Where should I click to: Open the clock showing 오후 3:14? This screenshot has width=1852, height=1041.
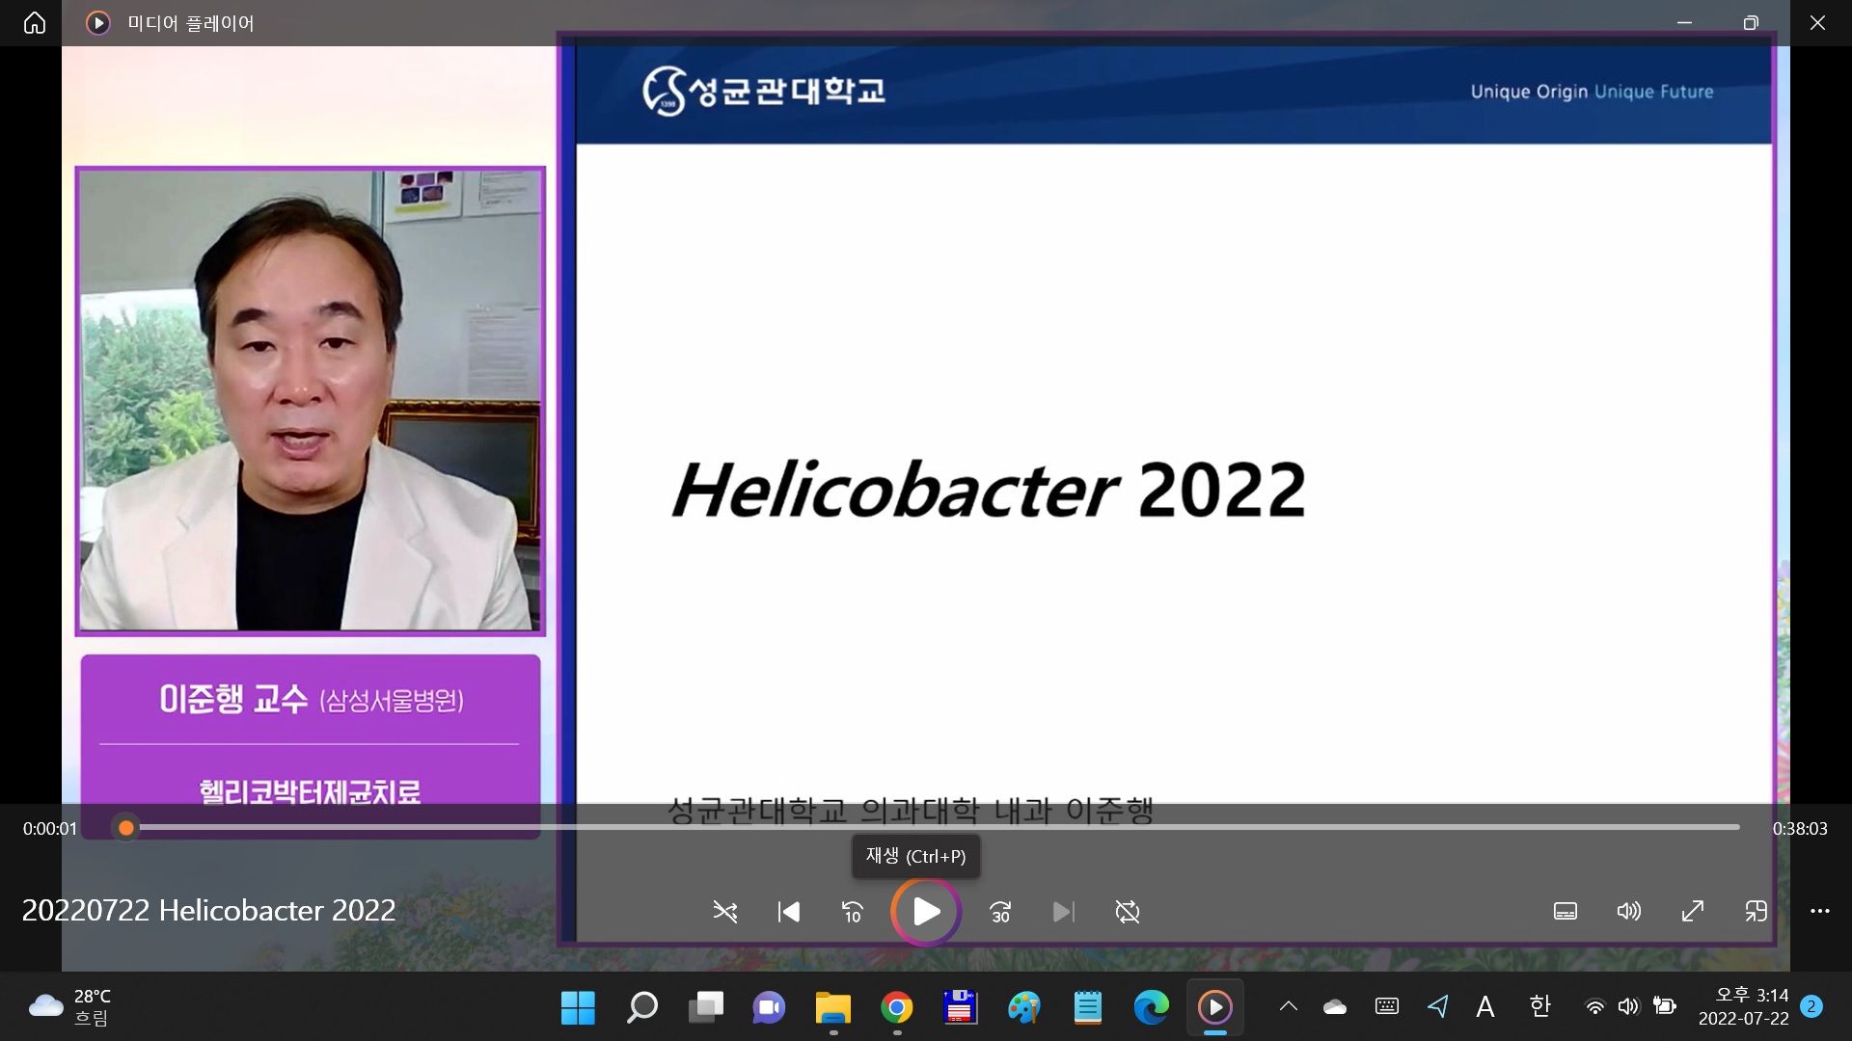click(x=1743, y=1006)
